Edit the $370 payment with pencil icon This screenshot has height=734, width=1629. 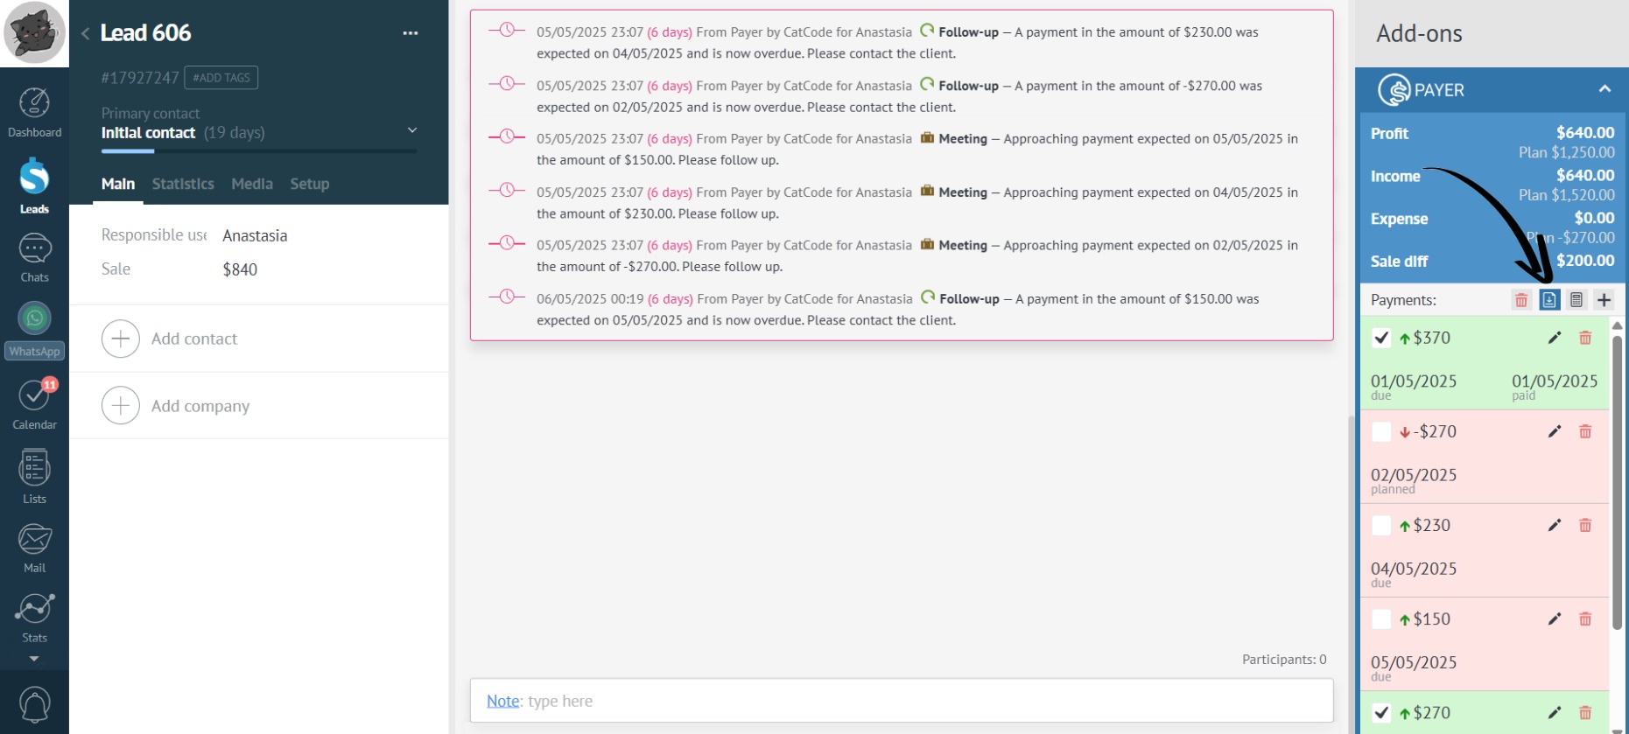coord(1554,338)
